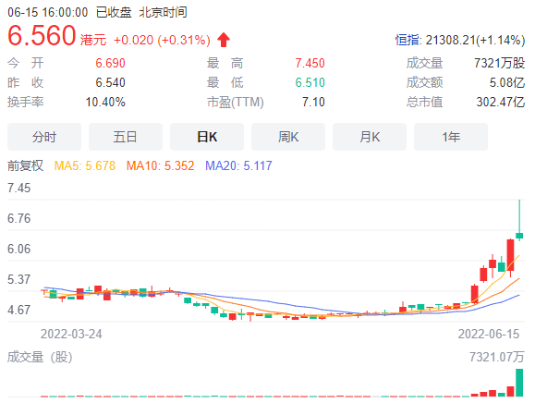
Task: Click the 2022-06-15 end date label
Action: pos(489,334)
